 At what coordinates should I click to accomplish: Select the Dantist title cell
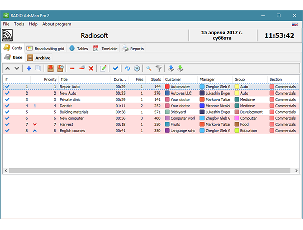point(84,106)
